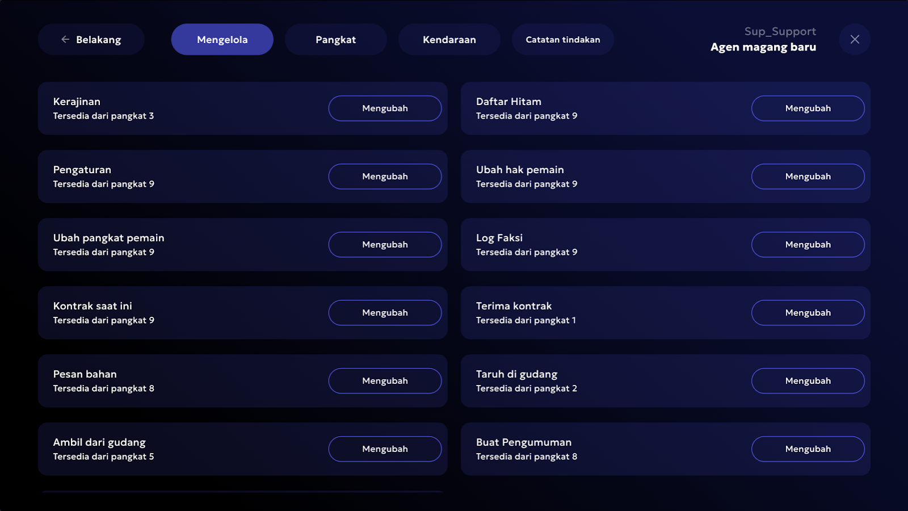Open the Kendaraan tab

[x=449, y=39]
